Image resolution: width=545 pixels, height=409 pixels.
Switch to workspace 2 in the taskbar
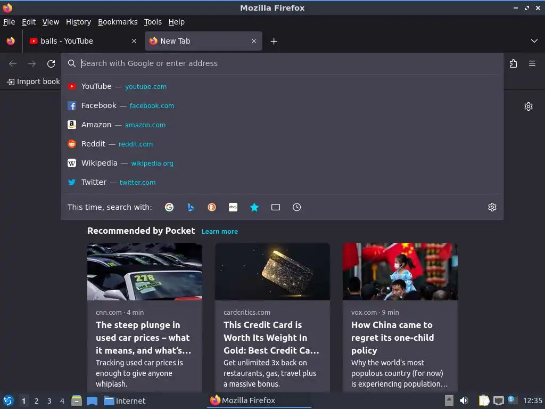[37, 401]
